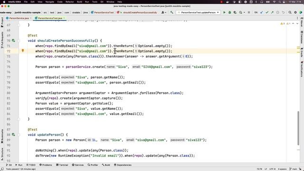Open Build tool window at bottom
This screenshot has height=171, width=304.
[106, 165]
